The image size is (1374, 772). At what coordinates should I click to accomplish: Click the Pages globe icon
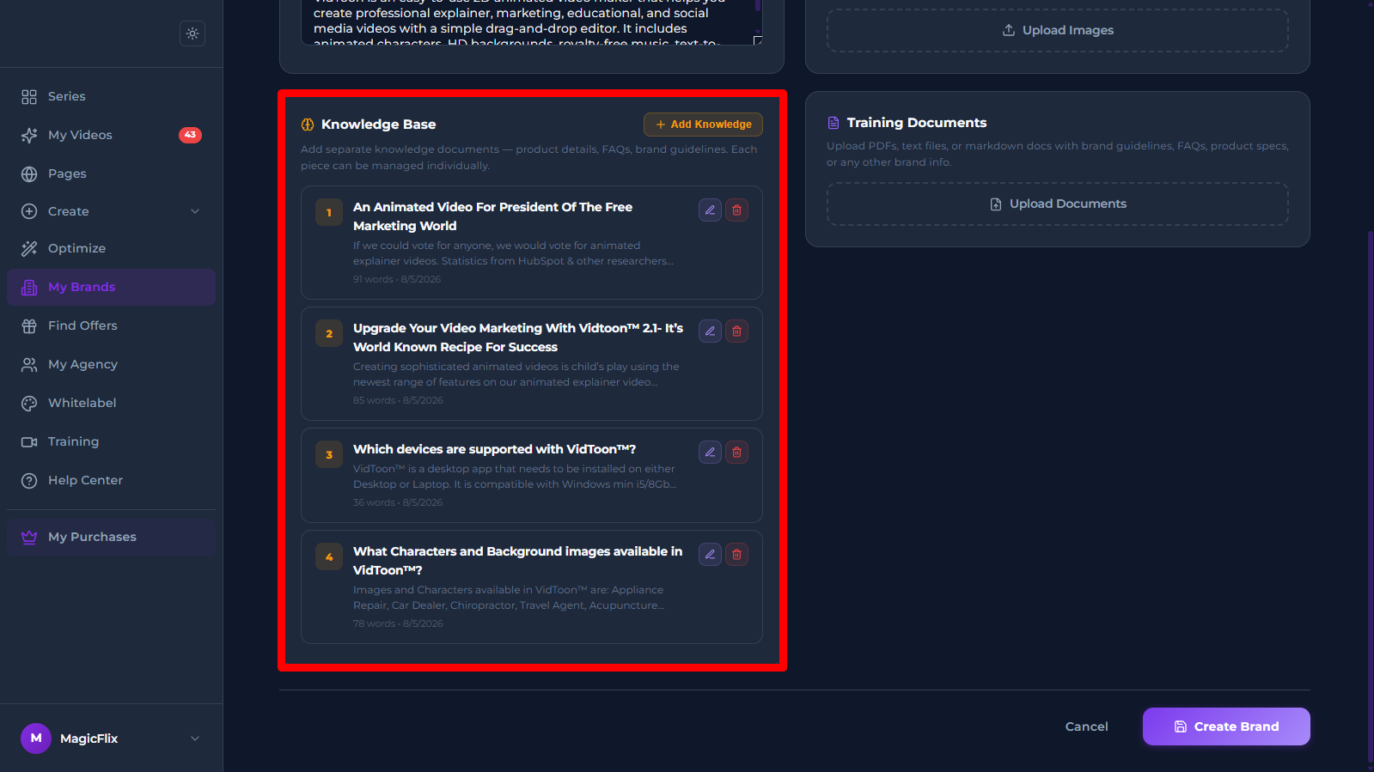pos(29,173)
